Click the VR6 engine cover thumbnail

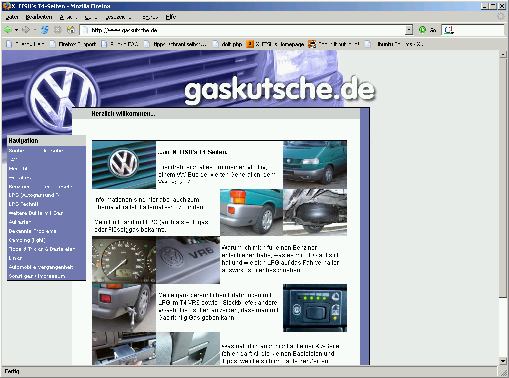pos(188,260)
